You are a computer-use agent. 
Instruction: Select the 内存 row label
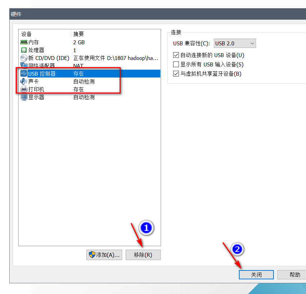34,43
